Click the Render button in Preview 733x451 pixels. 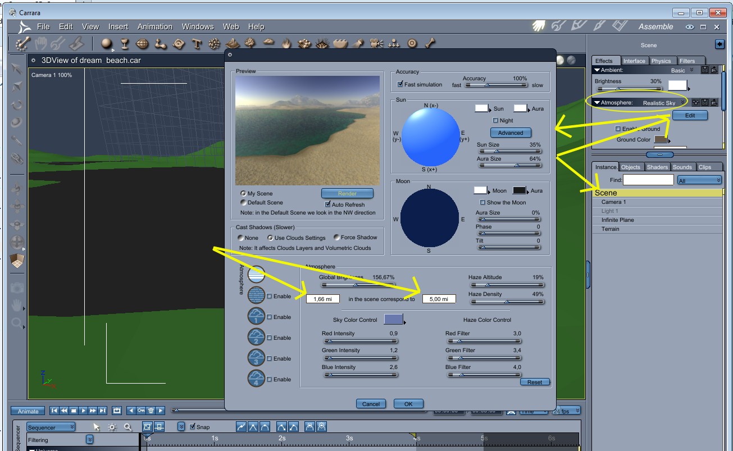[x=347, y=193]
